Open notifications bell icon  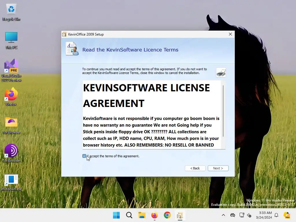coord(276,215)
